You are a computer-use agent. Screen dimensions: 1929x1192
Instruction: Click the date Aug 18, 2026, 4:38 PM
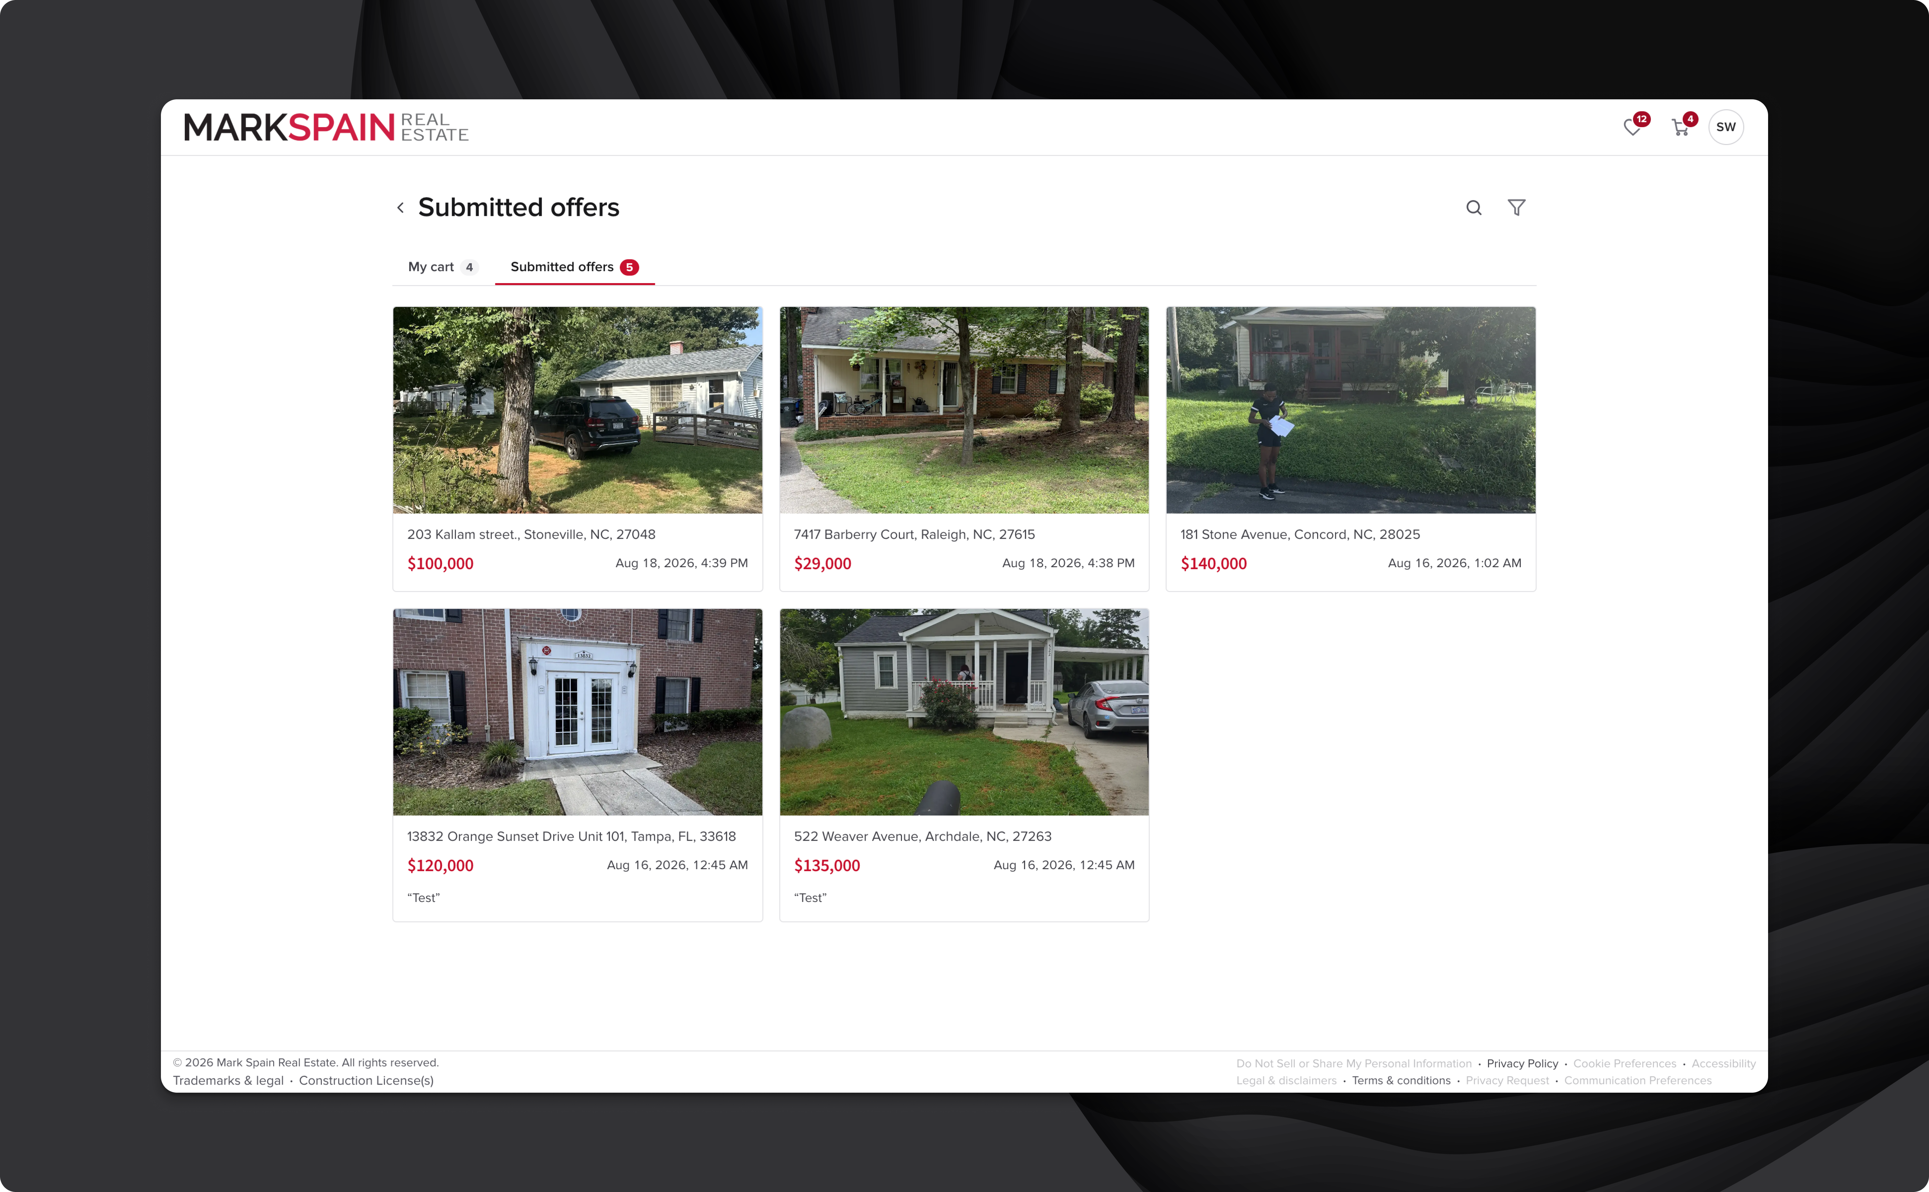click(1068, 563)
